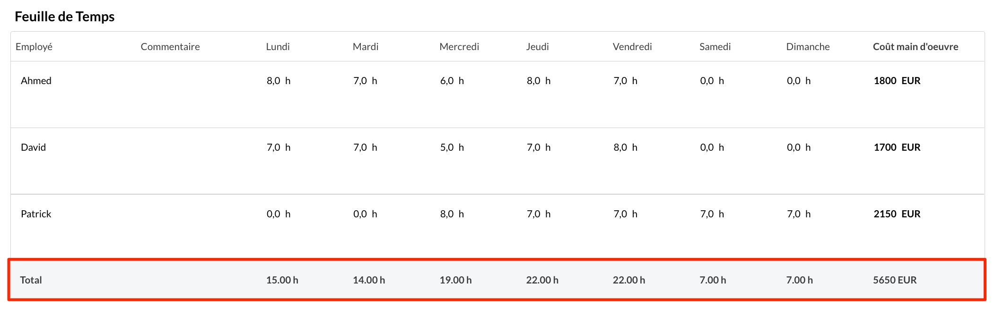Viewport: 995px width, 309px height.
Task: Select the Patrick employee name
Action: click(36, 214)
